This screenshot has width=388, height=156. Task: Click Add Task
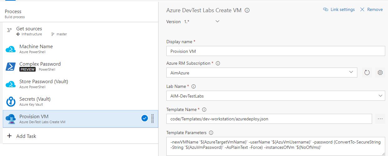coord(27,136)
